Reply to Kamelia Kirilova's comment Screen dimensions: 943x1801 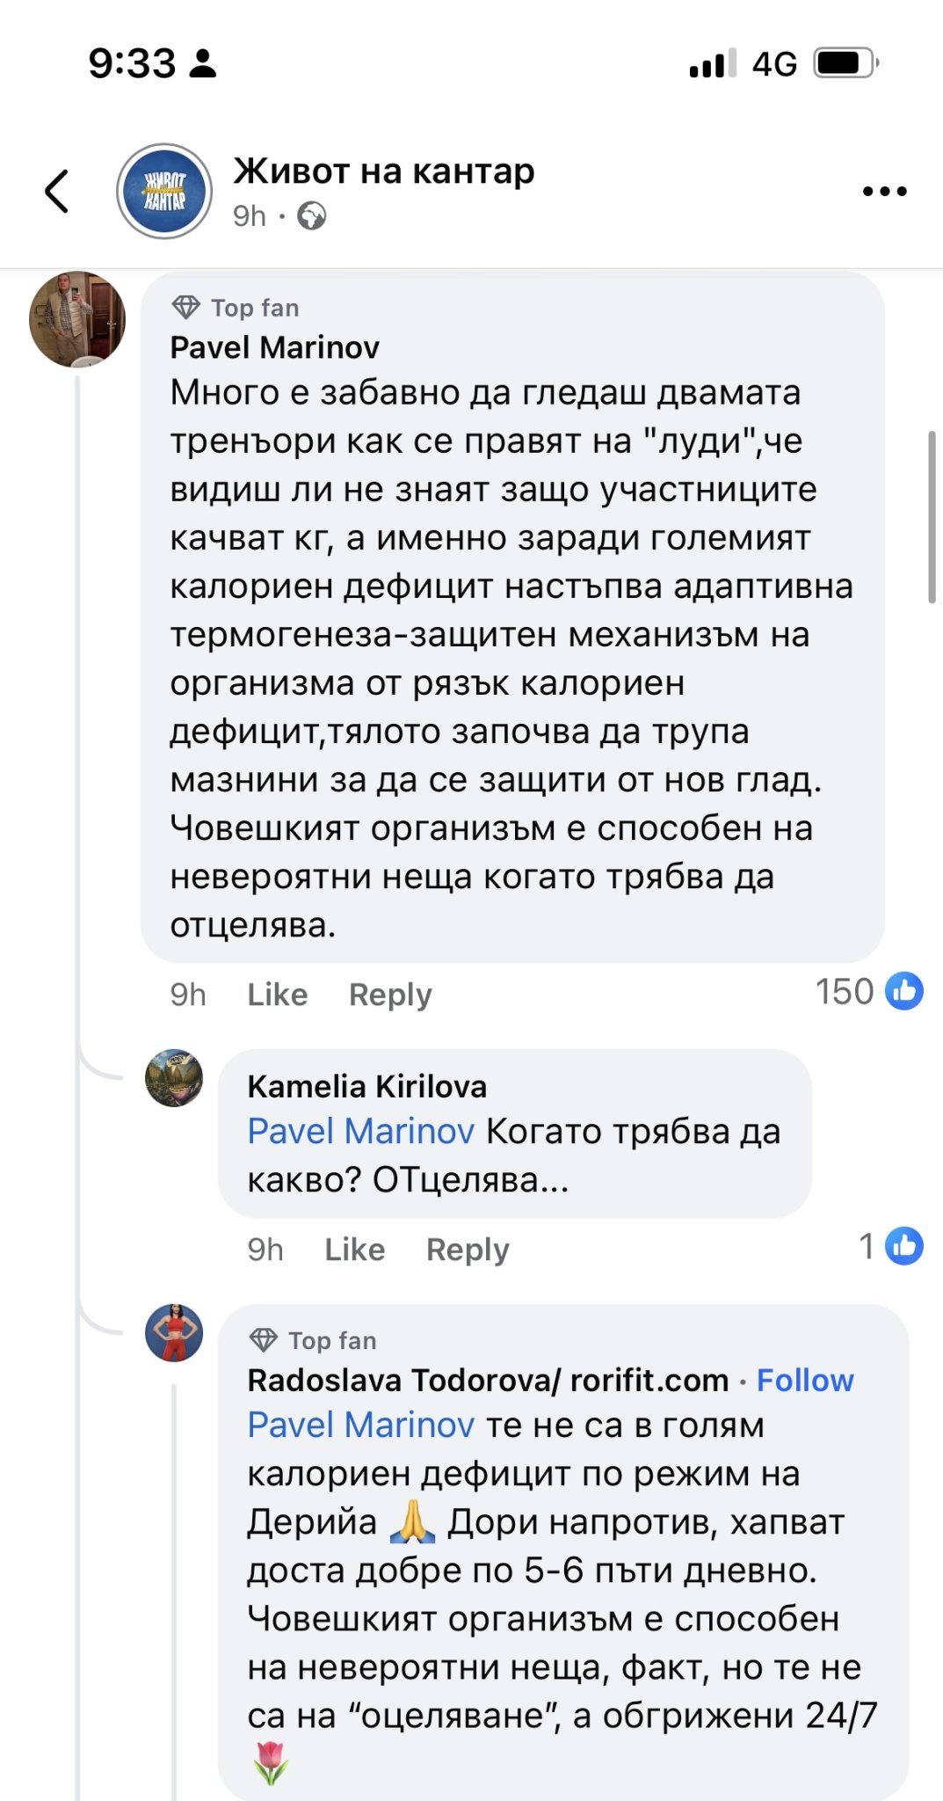click(468, 1250)
